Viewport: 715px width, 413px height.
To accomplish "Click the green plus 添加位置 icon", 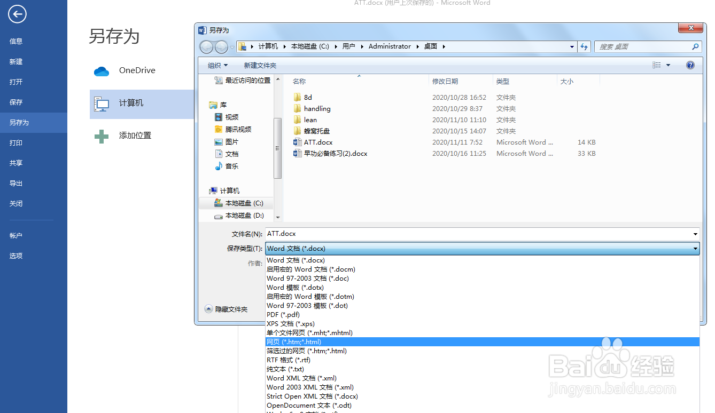I will (x=102, y=136).
